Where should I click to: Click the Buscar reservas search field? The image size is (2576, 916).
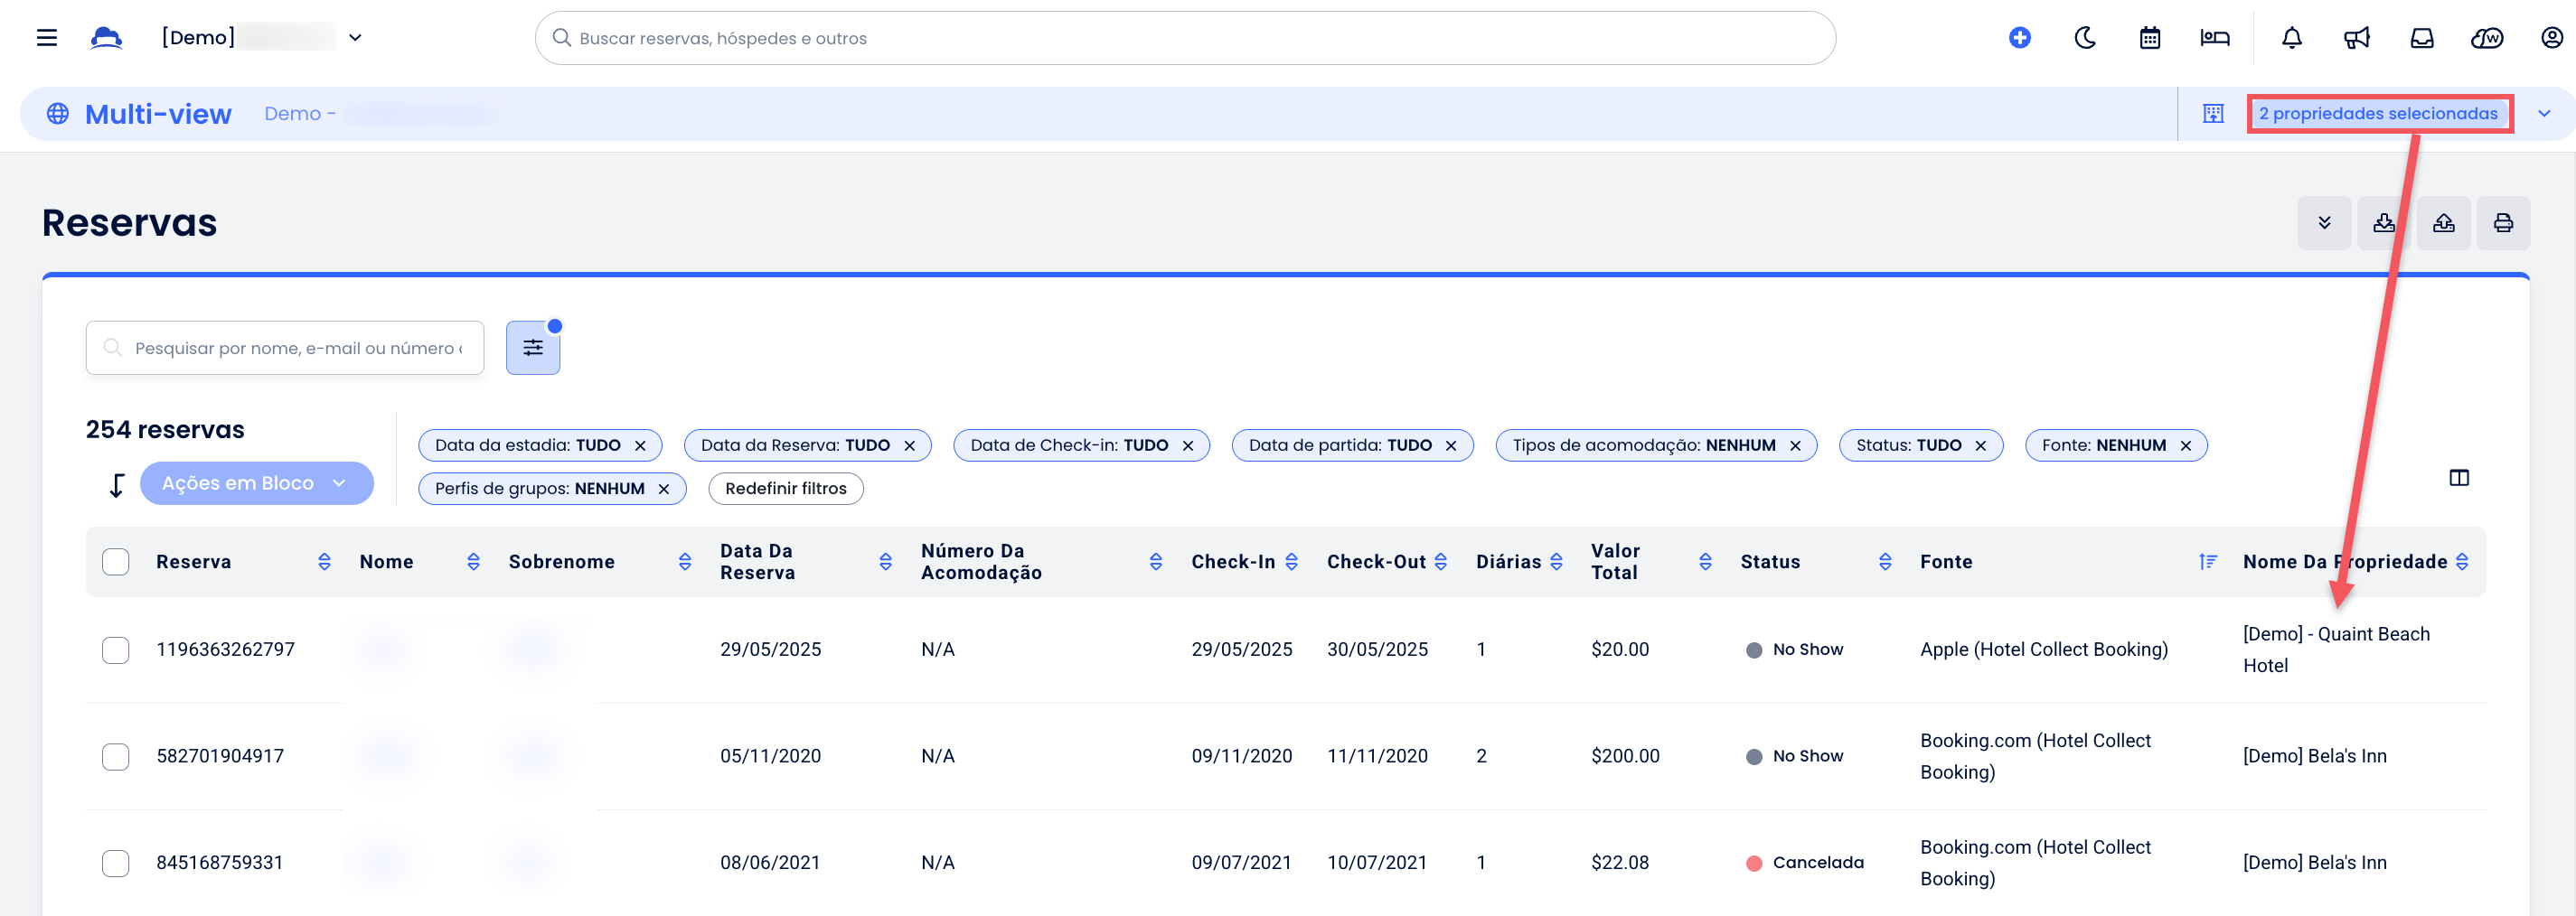coord(1185,38)
